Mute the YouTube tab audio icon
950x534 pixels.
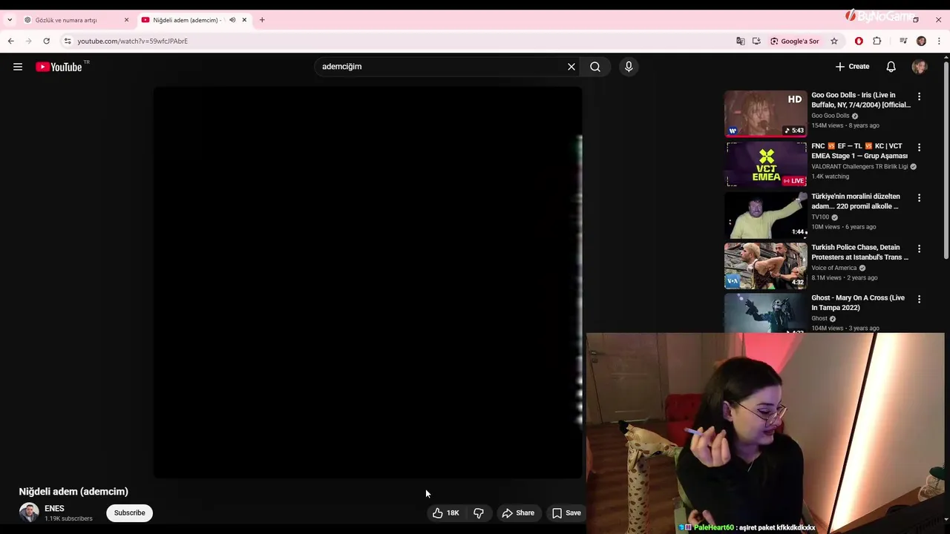point(232,20)
